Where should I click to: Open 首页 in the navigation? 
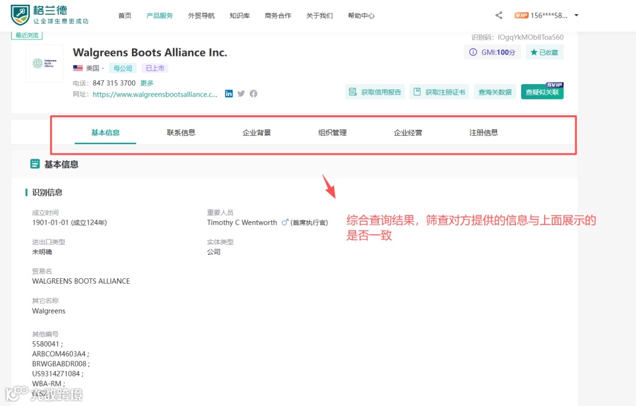[x=124, y=16]
